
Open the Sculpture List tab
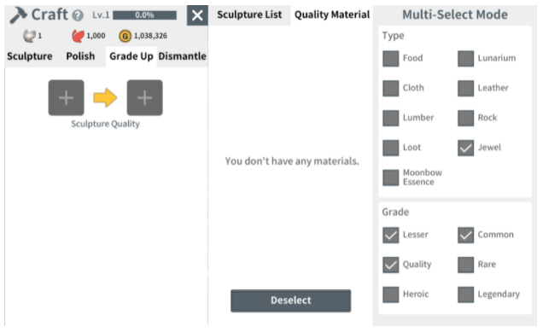pos(249,15)
